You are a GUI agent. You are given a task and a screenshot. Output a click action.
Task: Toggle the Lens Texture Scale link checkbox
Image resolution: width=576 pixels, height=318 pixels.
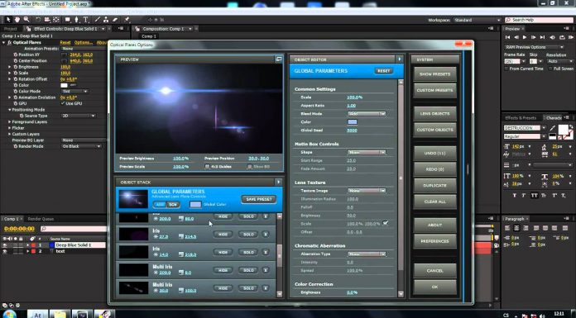coord(386,223)
